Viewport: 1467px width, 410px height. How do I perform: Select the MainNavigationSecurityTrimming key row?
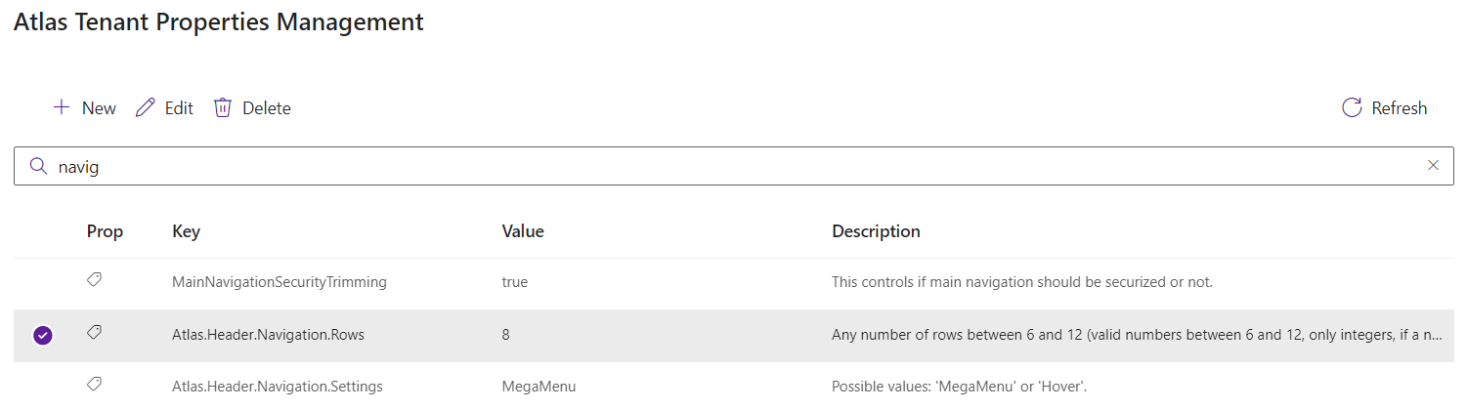pos(733,282)
